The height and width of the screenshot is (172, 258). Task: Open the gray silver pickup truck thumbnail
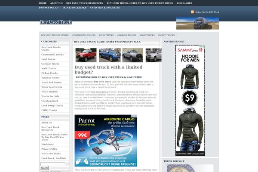(x=132, y=55)
